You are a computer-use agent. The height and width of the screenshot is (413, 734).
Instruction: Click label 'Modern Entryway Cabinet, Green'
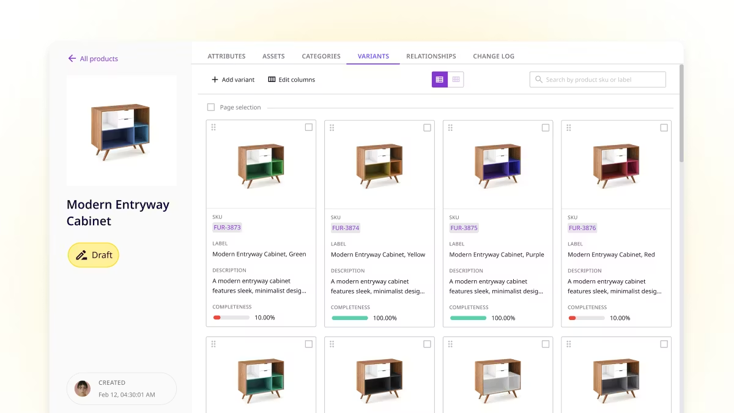click(259, 254)
